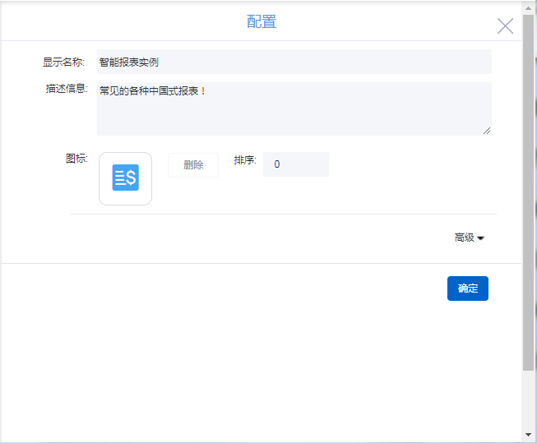Click the text 常见的各种中国式报表！ in the description
This screenshot has width=537, height=443.
(152, 90)
